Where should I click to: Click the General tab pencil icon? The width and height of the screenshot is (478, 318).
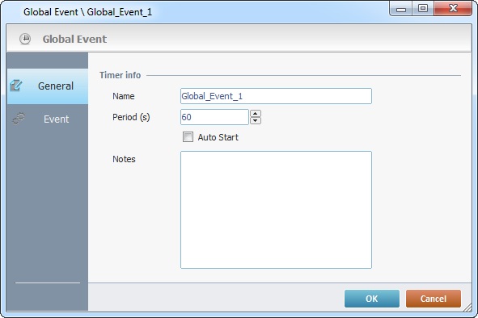coord(16,86)
